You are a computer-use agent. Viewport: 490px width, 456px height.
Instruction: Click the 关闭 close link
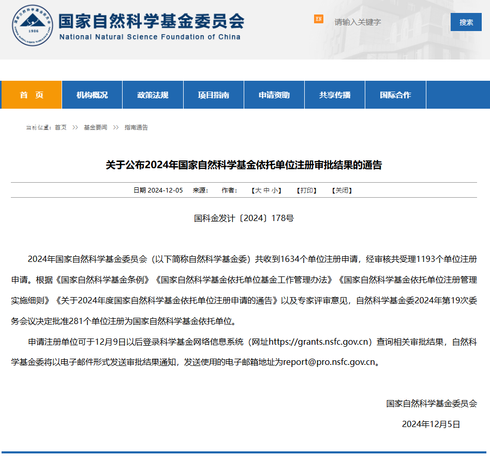342,190
